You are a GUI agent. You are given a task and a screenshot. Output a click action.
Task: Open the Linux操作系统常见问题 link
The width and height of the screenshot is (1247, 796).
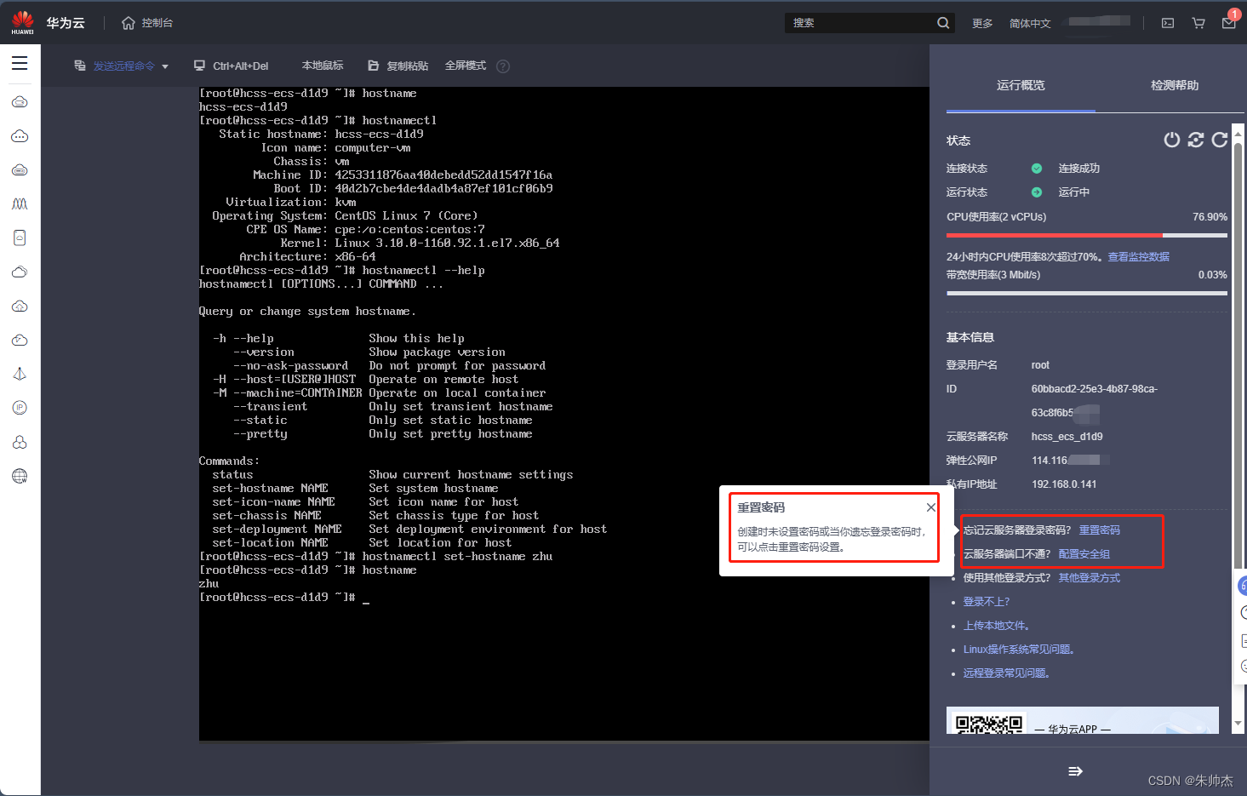(1019, 649)
